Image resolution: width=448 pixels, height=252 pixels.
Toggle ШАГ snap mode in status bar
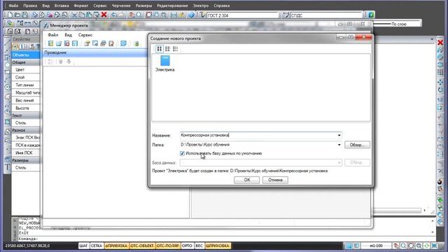click(83, 246)
